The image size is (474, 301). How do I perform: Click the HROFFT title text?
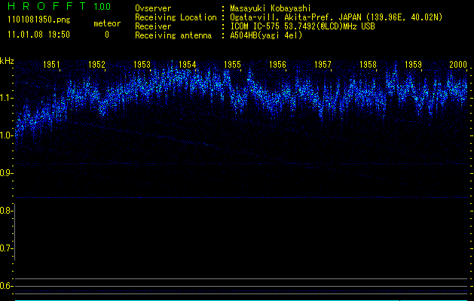[47, 6]
